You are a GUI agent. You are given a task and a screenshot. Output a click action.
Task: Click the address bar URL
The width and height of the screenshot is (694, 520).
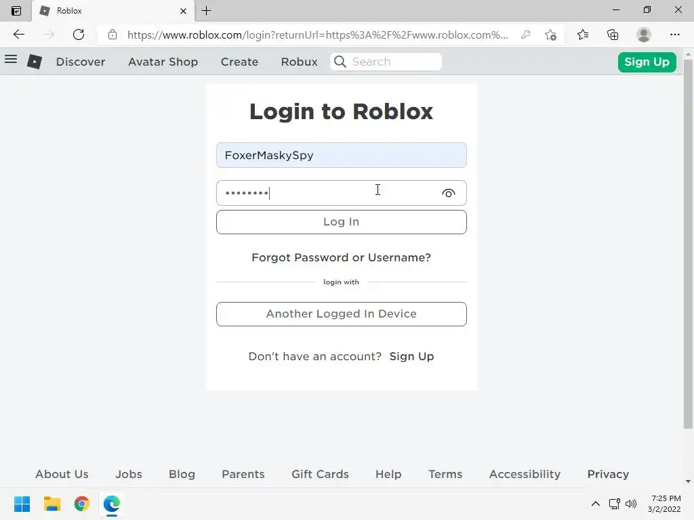coord(317,35)
